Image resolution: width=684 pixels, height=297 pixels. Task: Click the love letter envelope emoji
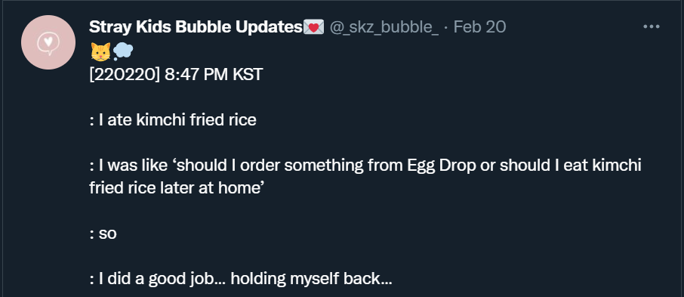tap(313, 27)
